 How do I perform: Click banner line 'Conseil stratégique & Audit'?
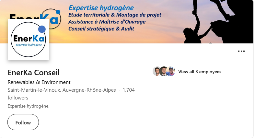coord(101,29)
